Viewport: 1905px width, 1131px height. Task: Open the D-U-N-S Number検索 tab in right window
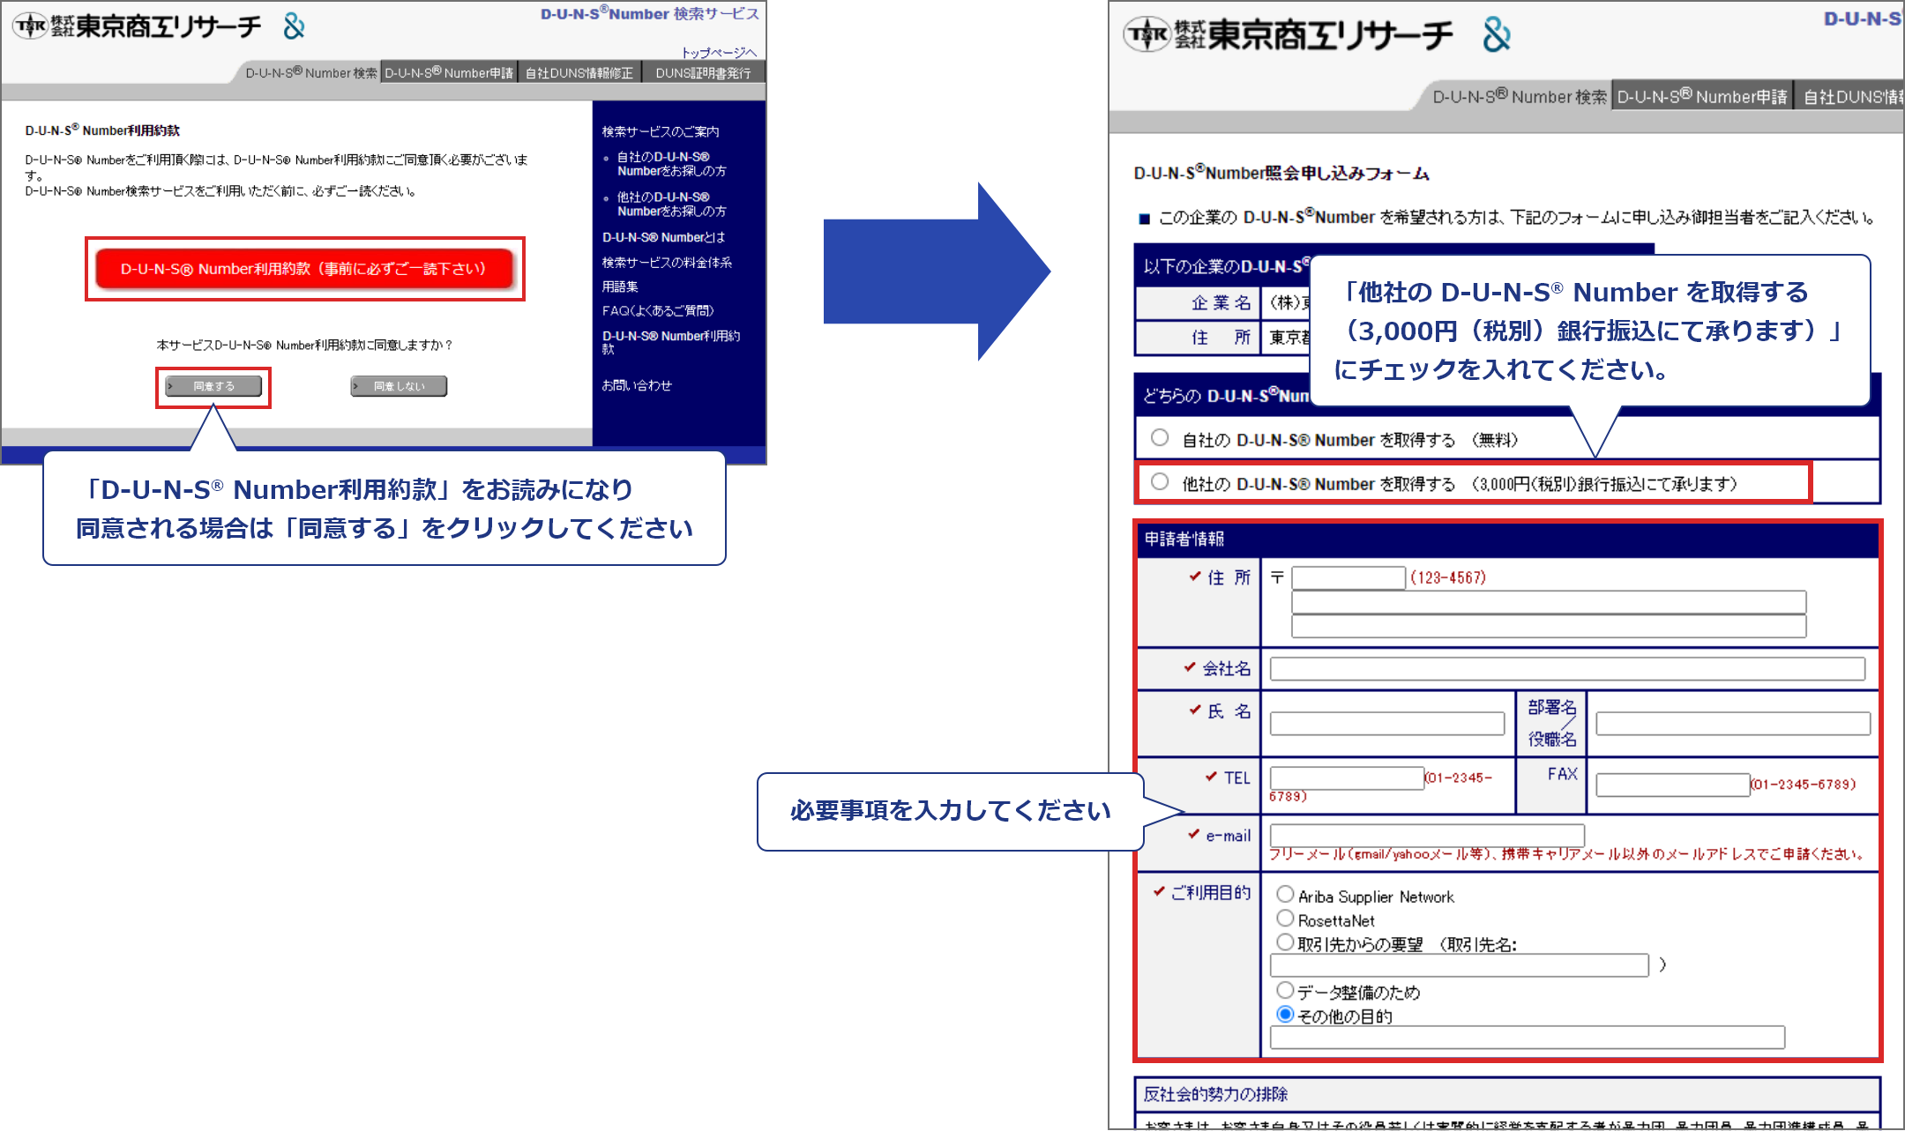coord(1520,96)
